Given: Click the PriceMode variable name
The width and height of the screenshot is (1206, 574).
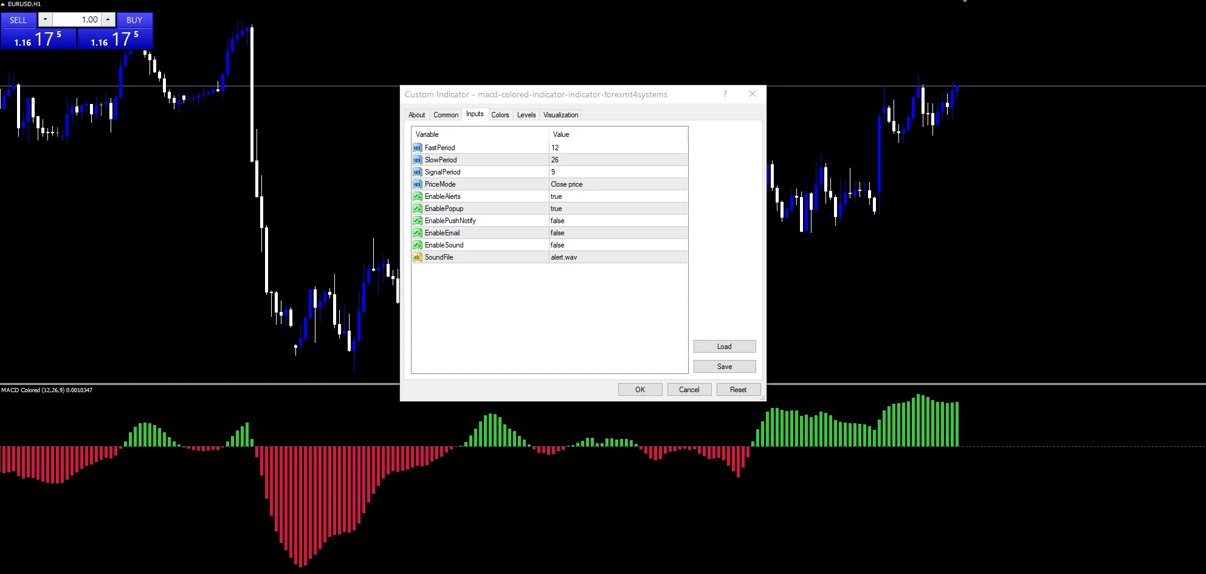Looking at the screenshot, I should coord(440,184).
